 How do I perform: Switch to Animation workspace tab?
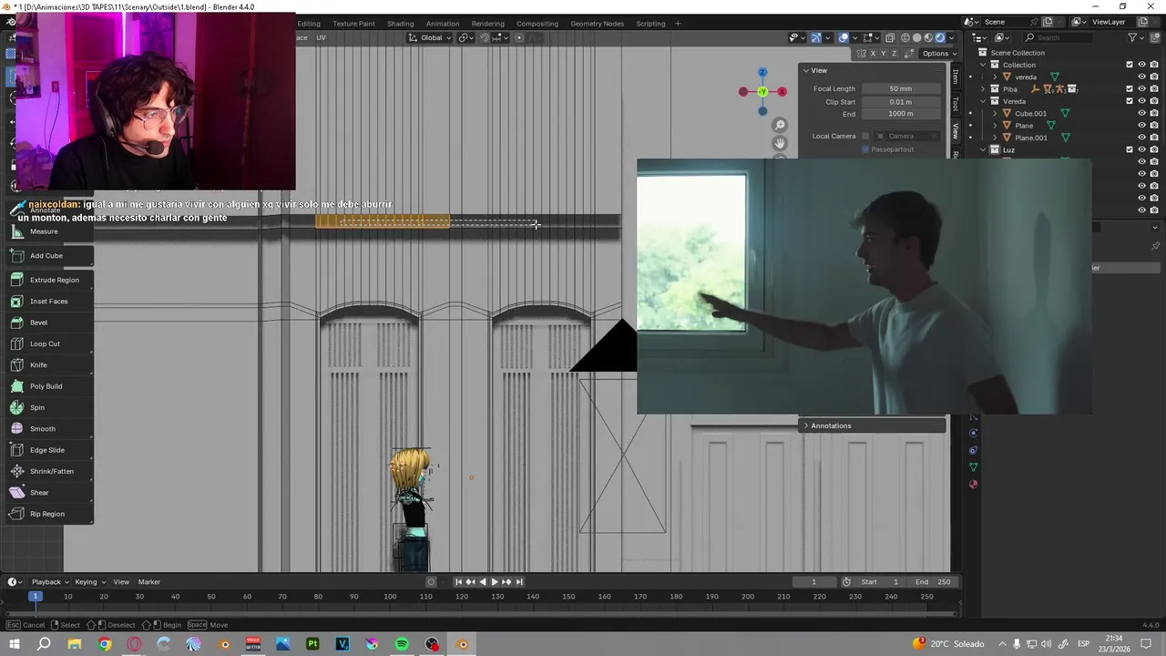point(443,23)
